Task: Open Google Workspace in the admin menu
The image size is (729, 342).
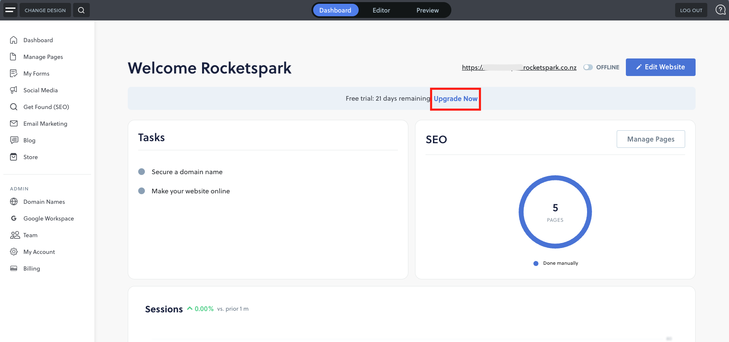Action: pyautogui.click(x=48, y=218)
